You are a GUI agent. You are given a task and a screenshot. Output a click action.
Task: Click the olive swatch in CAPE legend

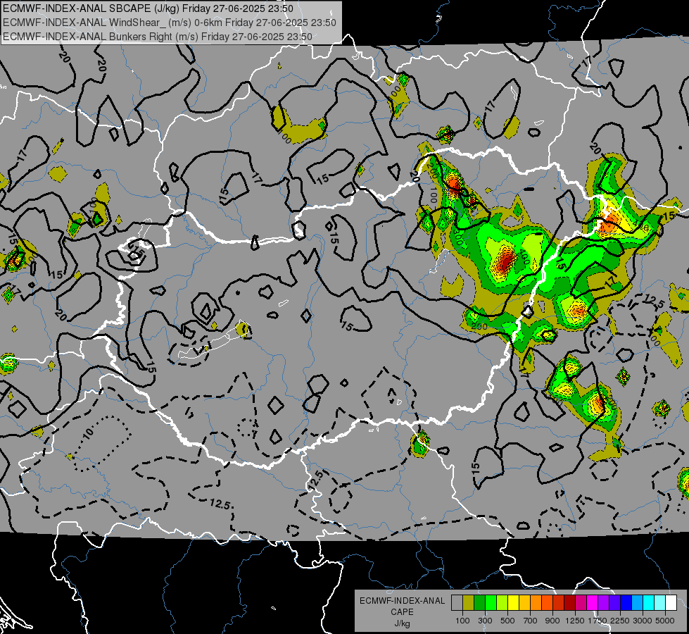pyautogui.click(x=469, y=603)
